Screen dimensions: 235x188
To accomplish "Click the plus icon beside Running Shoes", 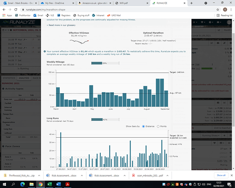I will tap(224, 135).
